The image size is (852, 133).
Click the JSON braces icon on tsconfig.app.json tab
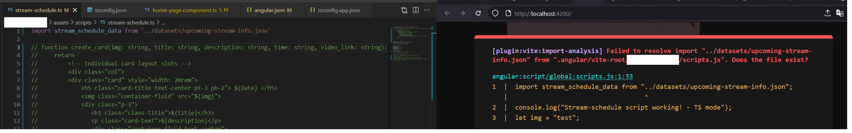(312, 10)
